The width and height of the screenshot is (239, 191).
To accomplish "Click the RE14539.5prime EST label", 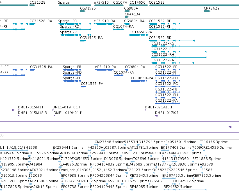I will [217, 148].
